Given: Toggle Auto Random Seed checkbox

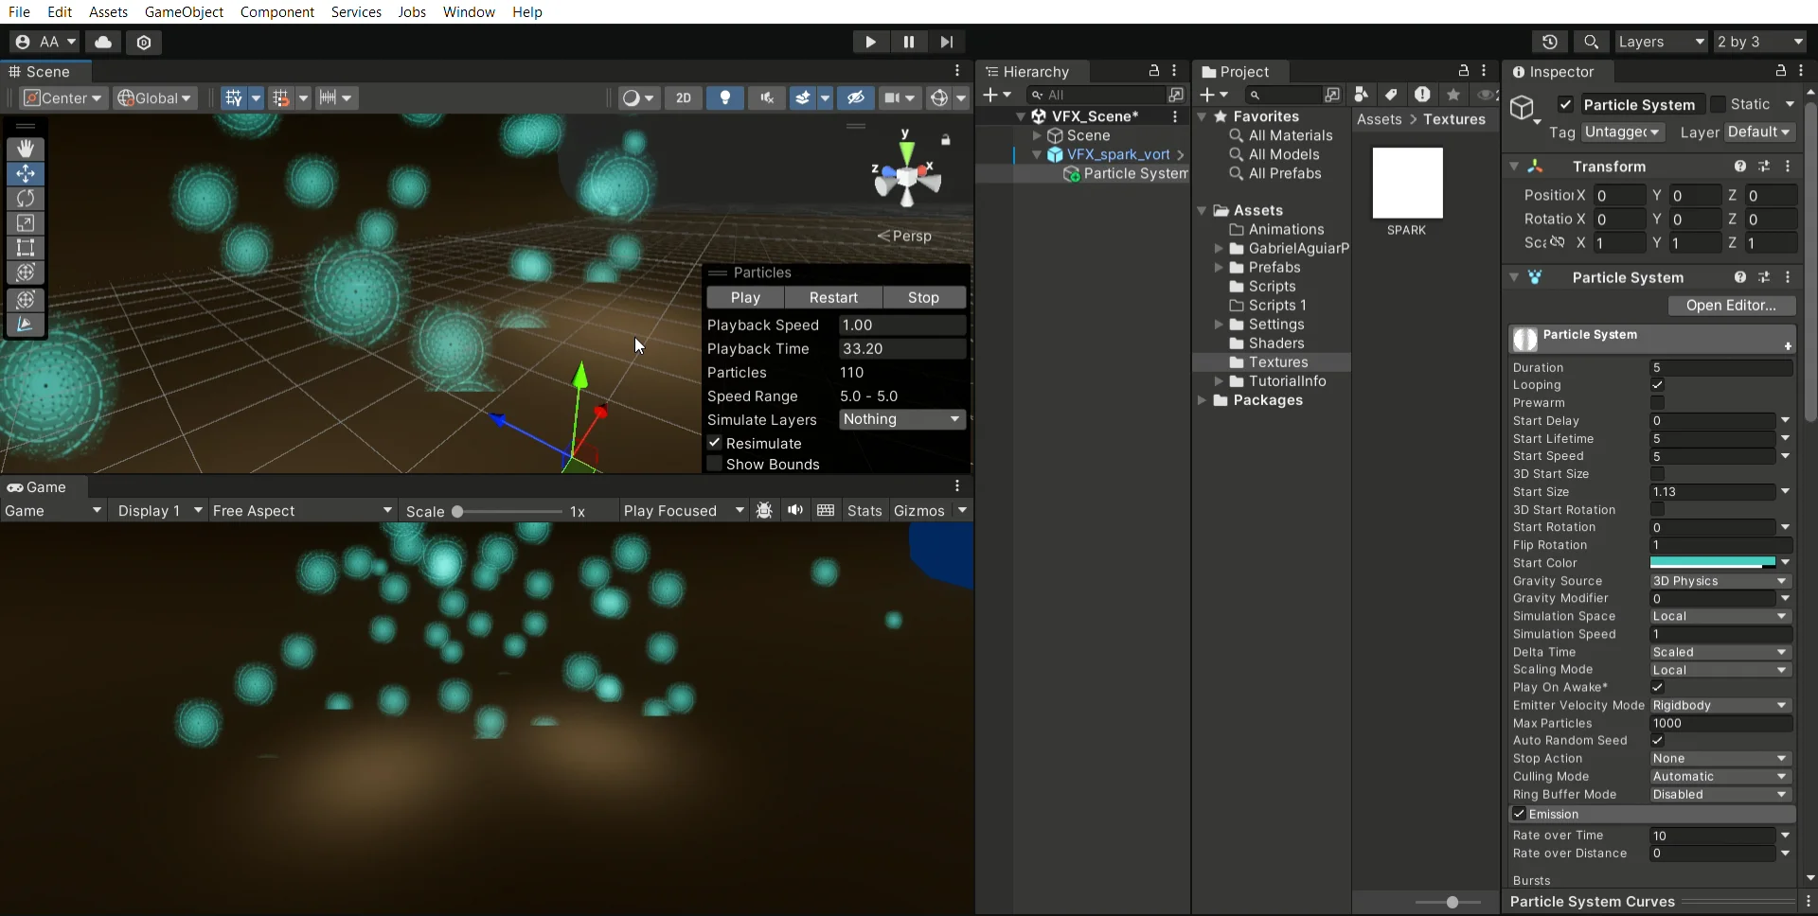Looking at the screenshot, I should [x=1657, y=741].
